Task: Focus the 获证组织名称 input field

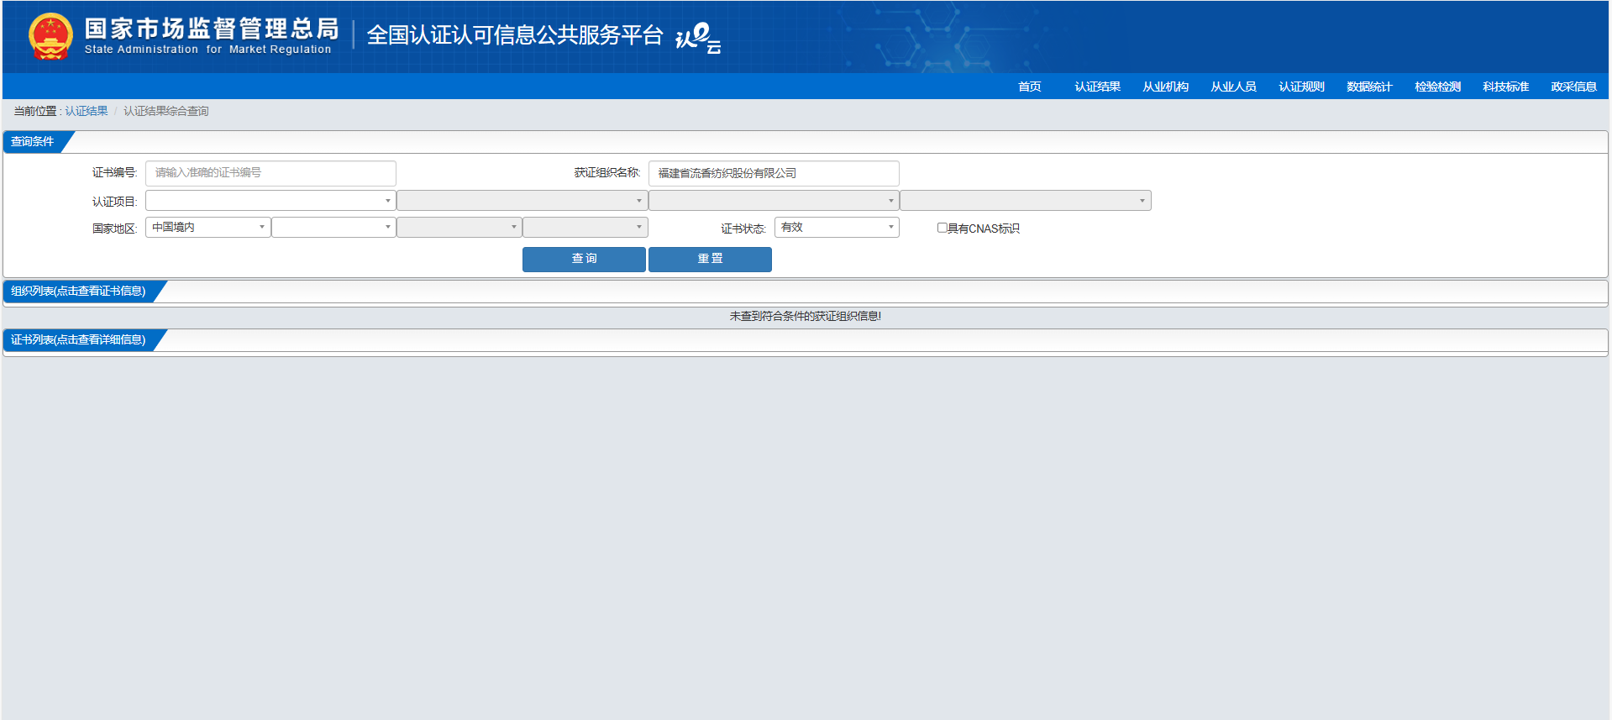Action: 774,173
